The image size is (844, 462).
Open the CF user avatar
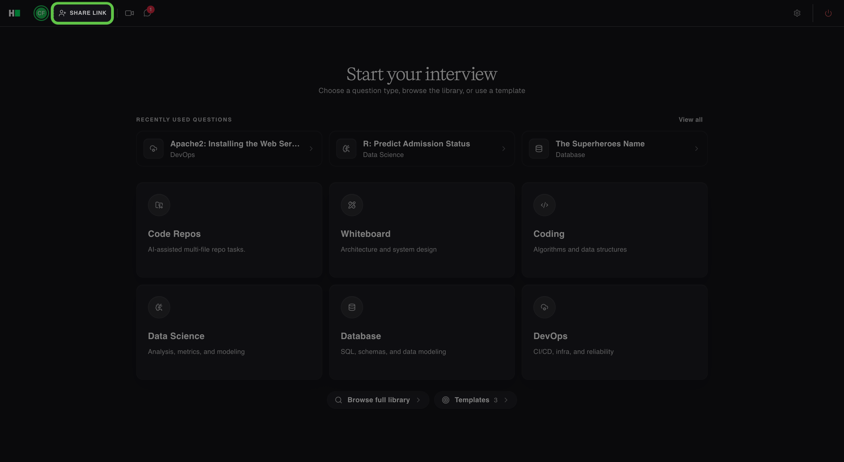point(41,13)
